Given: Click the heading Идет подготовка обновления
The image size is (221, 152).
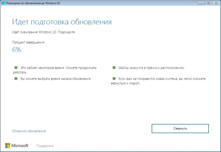Looking at the screenshot, I should (62, 22).
